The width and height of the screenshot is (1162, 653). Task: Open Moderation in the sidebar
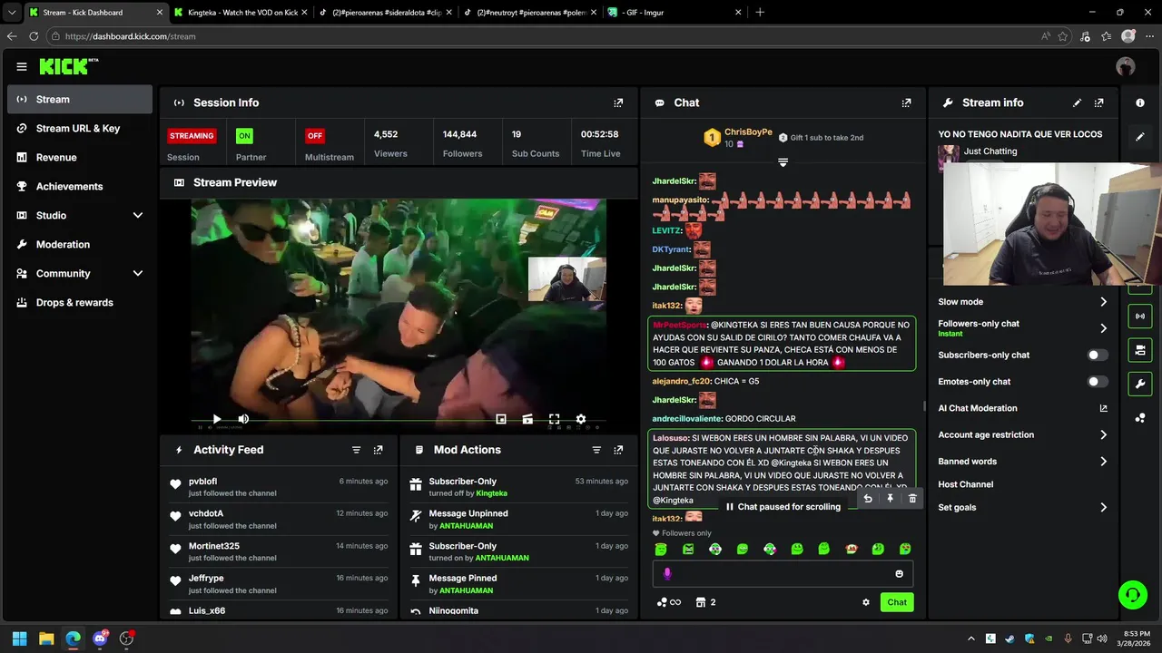(80, 245)
